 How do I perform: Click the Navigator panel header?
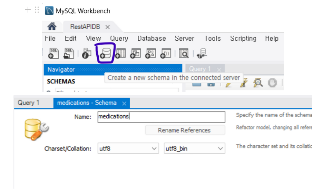point(113,69)
